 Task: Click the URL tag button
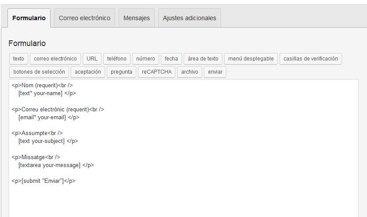tap(92, 59)
